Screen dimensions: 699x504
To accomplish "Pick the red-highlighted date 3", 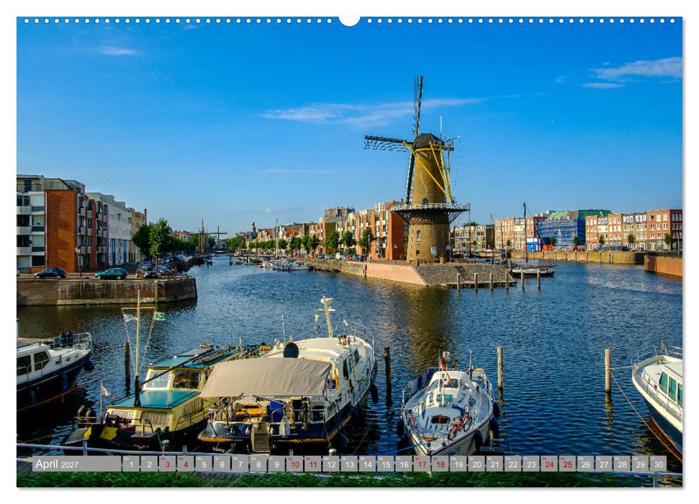I will (x=168, y=464).
